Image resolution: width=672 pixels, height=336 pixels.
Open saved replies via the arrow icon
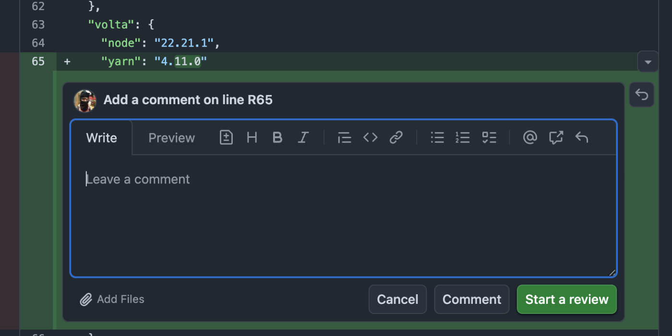pos(582,138)
